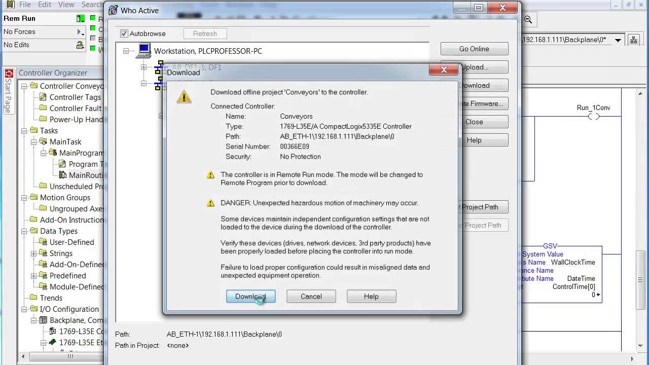Open the communication path dropdown
This screenshot has width=649, height=365.
tap(618, 40)
